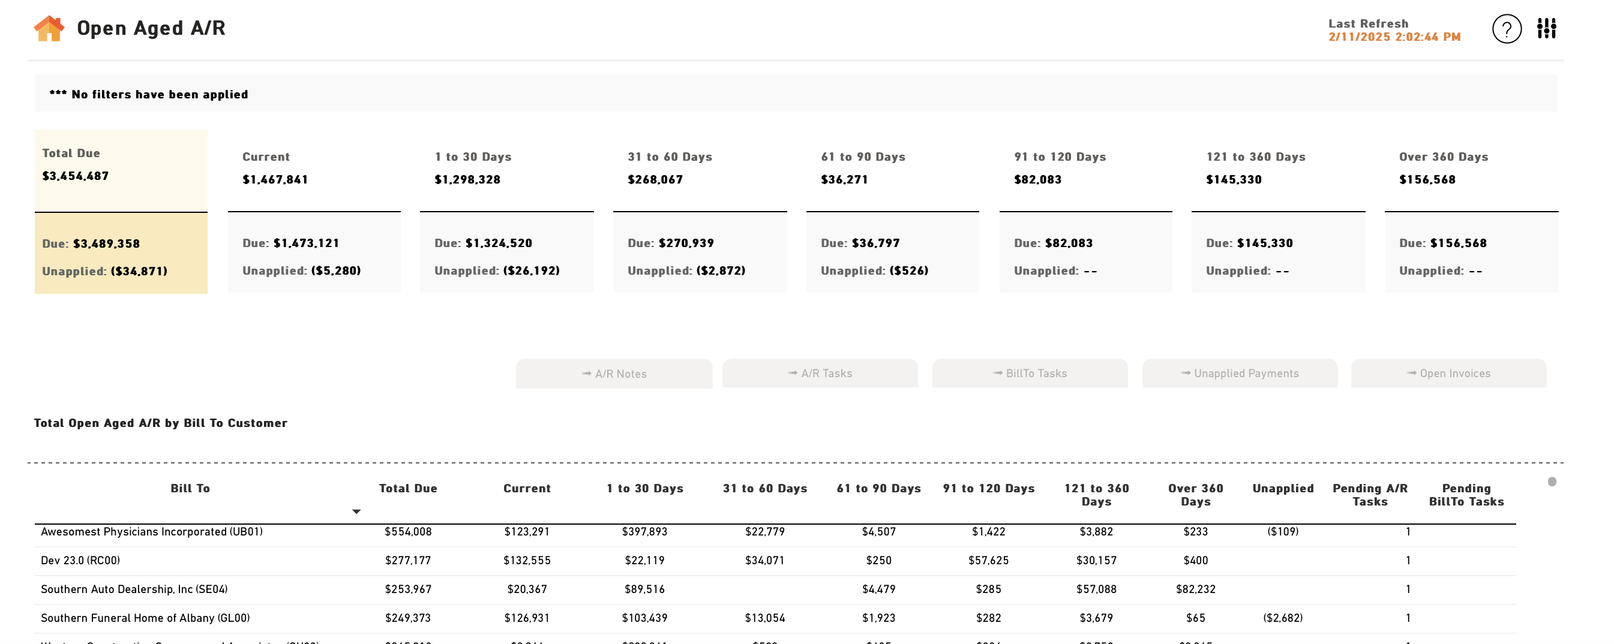Click the orange home icon
Screen dimensions: 1614x644
49,29
